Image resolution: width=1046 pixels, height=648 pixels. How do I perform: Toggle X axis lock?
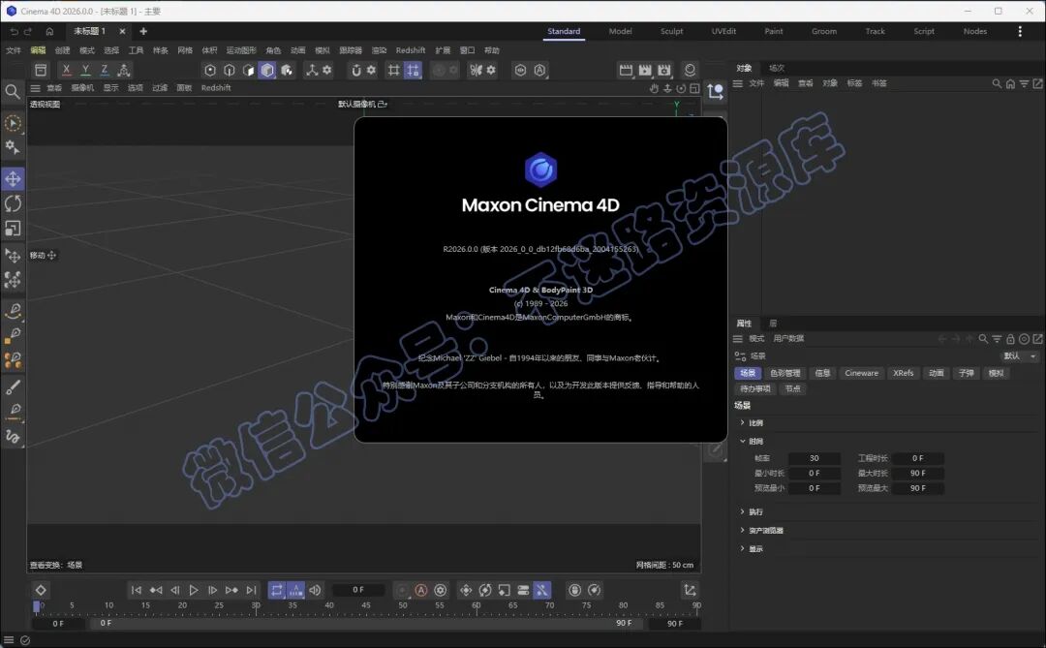[x=66, y=70]
